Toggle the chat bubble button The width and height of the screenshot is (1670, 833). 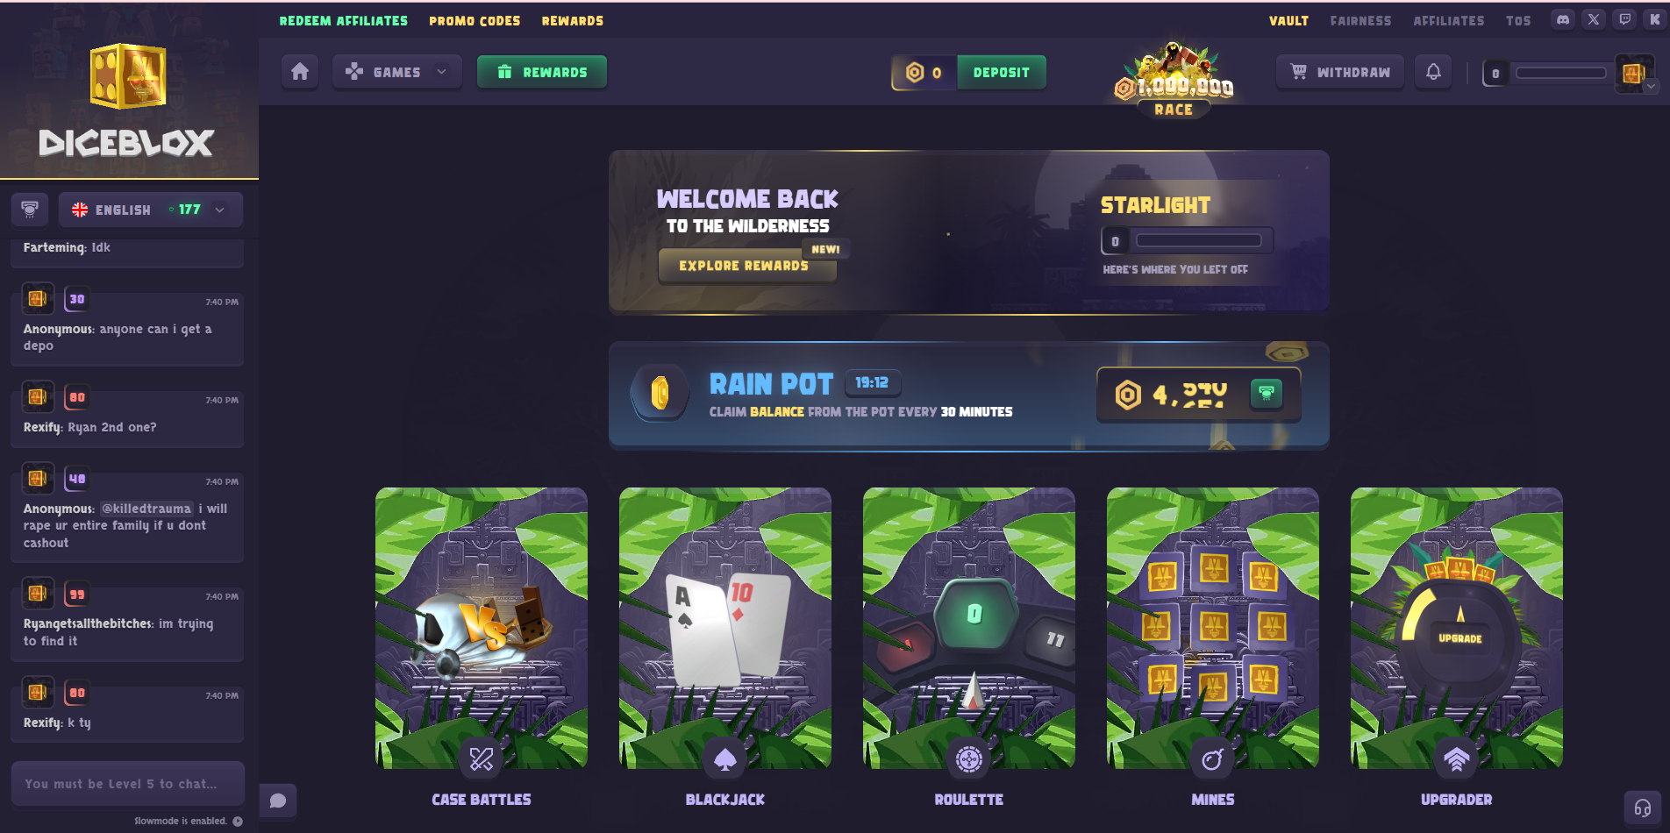(x=278, y=801)
